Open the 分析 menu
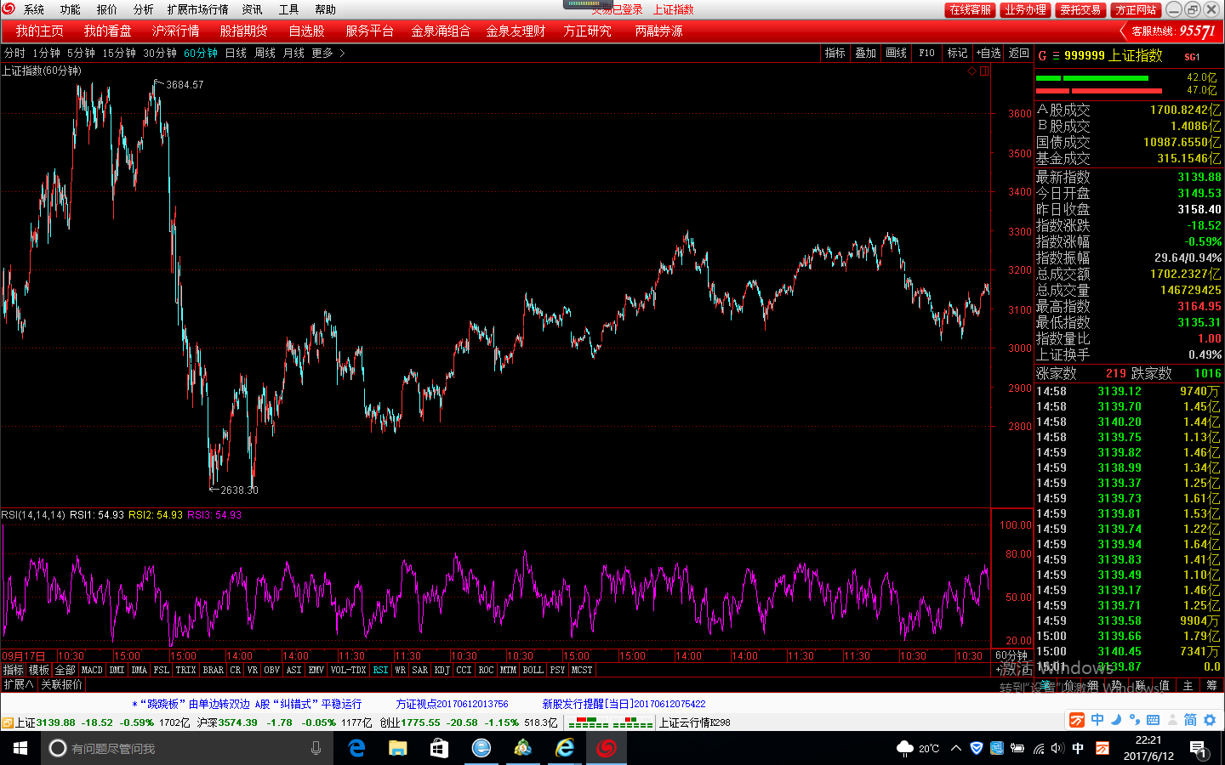Viewport: 1225px width, 765px height. tap(143, 9)
